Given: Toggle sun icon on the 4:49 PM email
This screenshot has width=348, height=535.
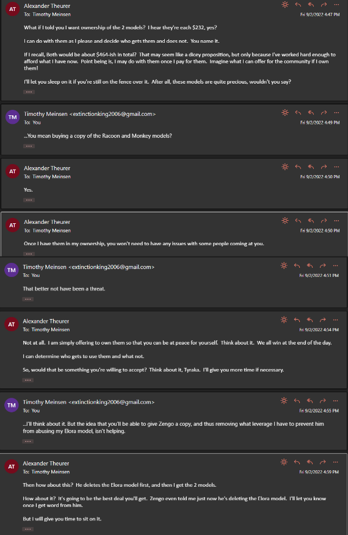Looking at the screenshot, I should [285, 113].
